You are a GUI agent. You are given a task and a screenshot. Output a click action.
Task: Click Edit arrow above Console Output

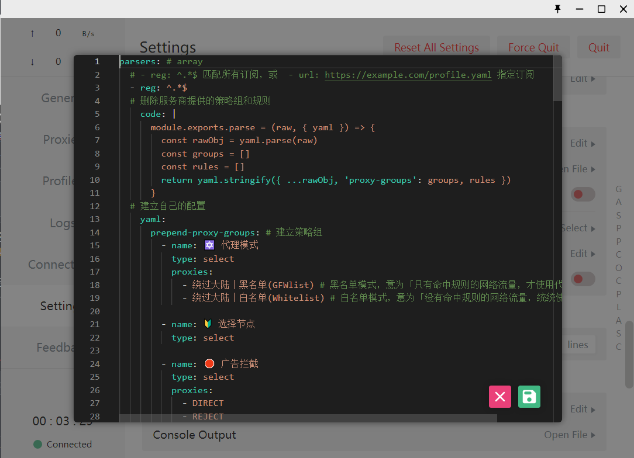pos(583,409)
